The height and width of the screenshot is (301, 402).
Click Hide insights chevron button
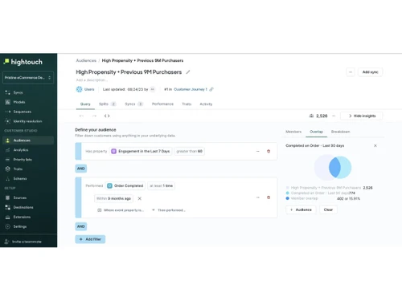tap(362, 116)
